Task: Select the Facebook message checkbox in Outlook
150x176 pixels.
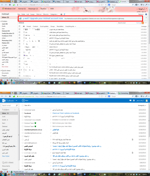Action: click(x=23, y=113)
